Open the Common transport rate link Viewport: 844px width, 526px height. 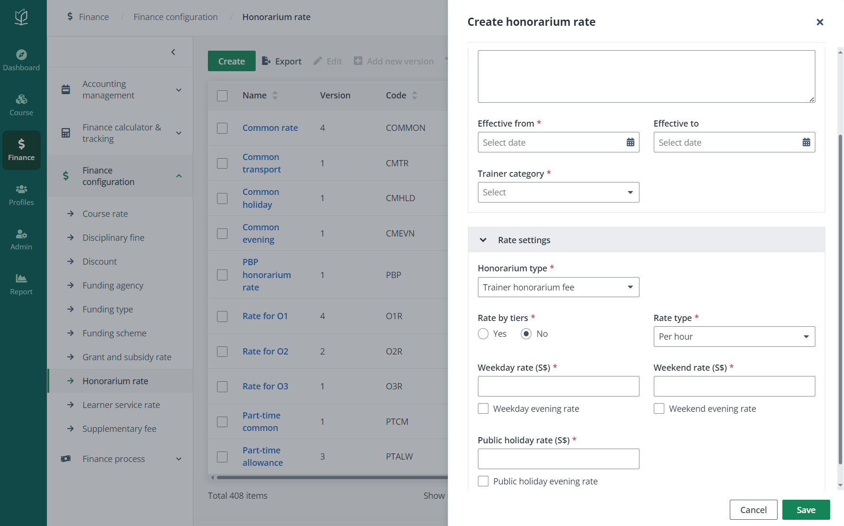click(261, 163)
